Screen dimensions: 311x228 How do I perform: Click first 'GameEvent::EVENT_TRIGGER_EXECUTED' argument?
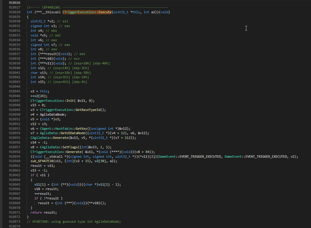[190, 157]
